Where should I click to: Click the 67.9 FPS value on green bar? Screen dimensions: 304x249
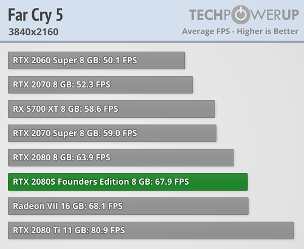pos(172,182)
